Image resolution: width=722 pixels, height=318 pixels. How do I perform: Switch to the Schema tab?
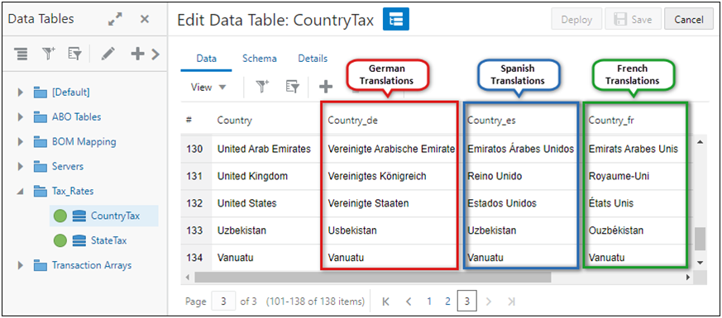pos(260,59)
